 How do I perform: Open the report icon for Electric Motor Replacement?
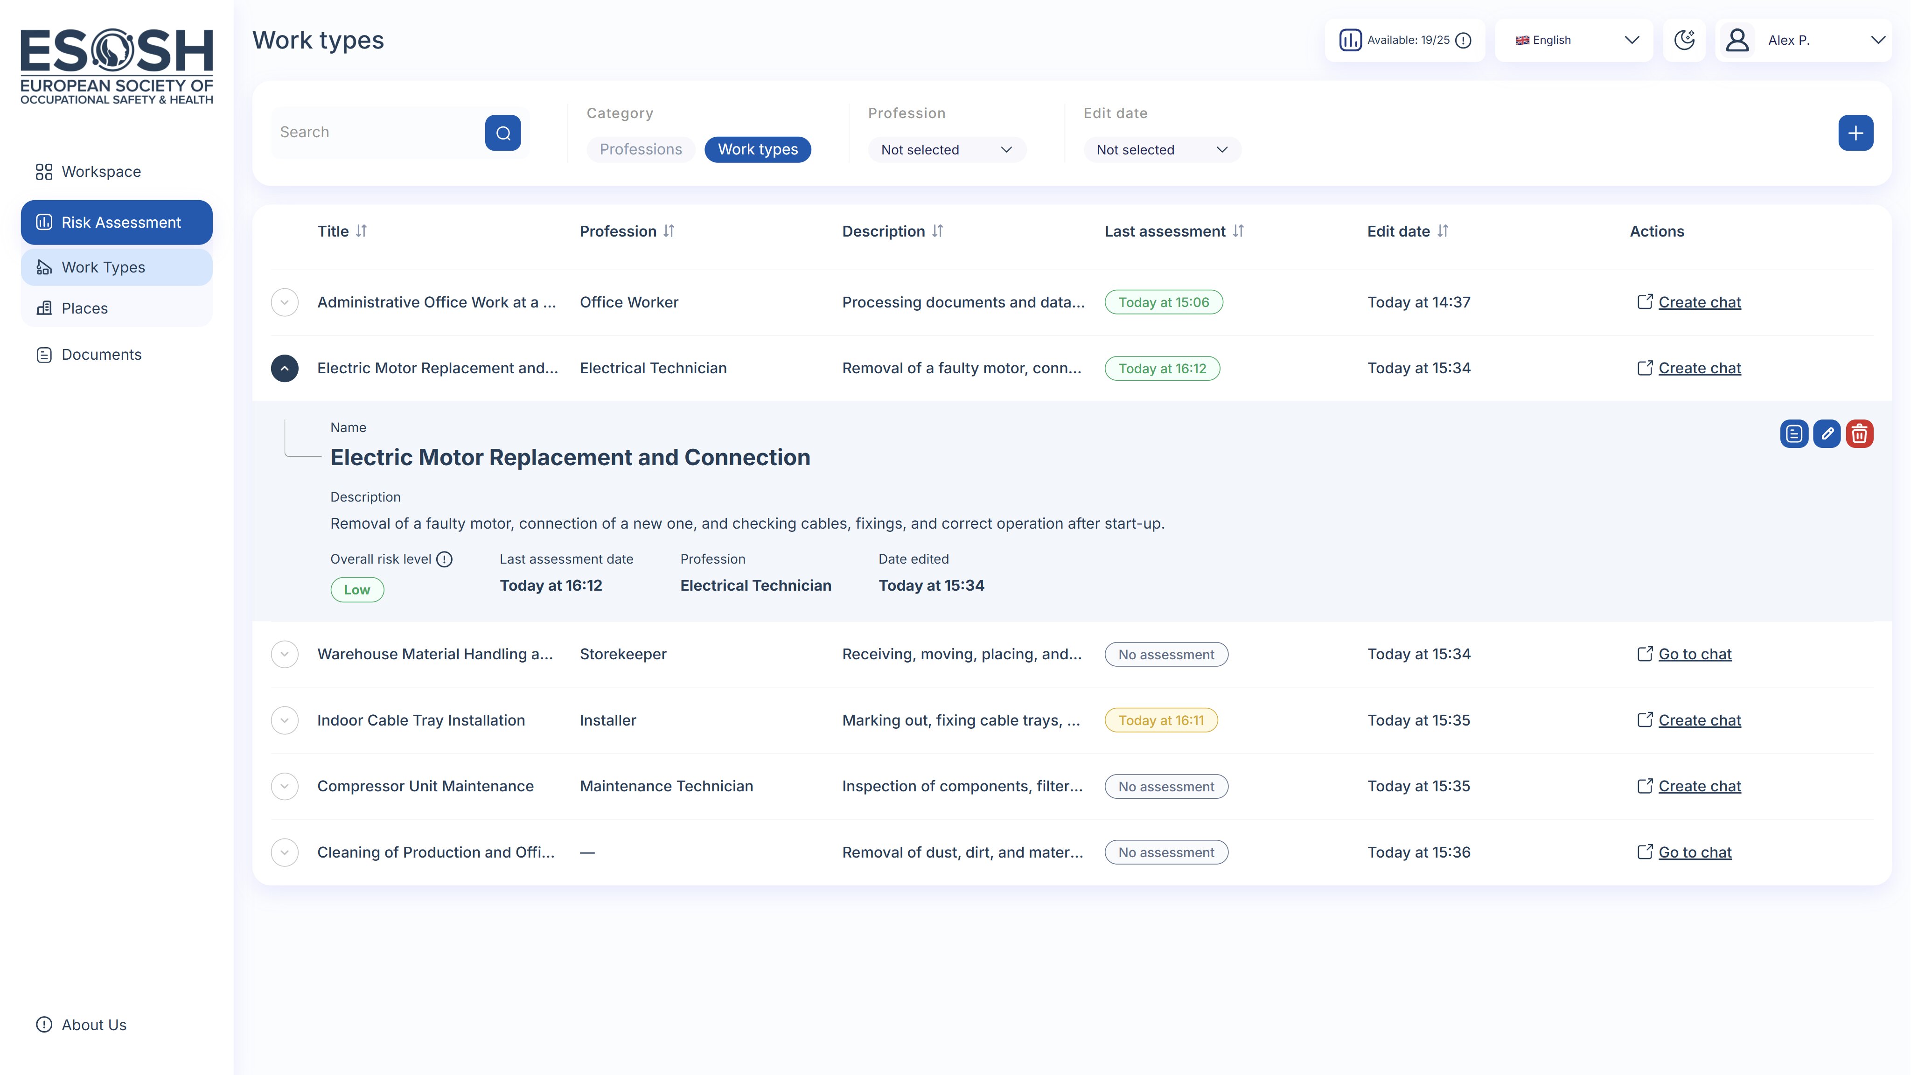tap(1794, 434)
